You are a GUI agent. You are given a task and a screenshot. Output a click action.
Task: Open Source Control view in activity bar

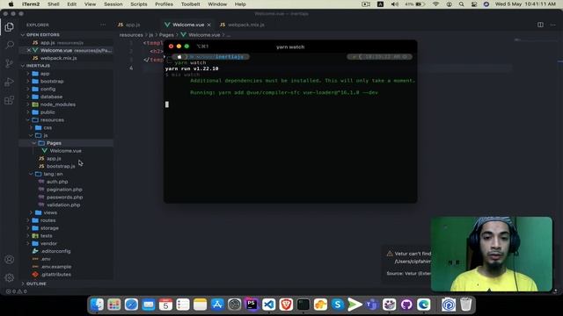(10, 63)
